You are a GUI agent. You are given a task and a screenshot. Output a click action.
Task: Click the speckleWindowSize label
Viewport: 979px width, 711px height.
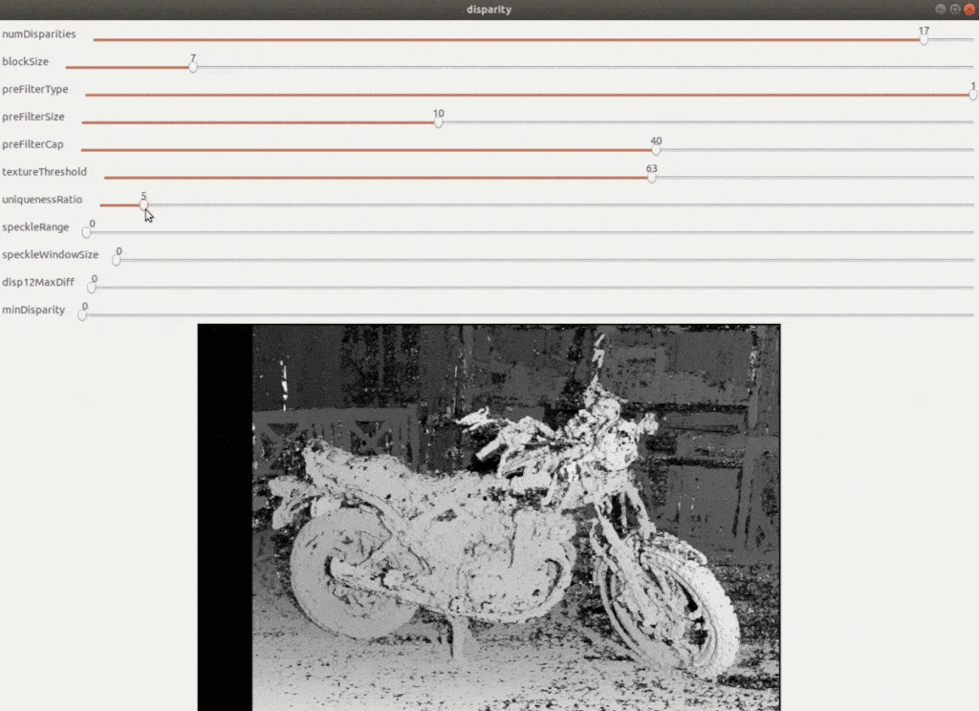pos(50,254)
